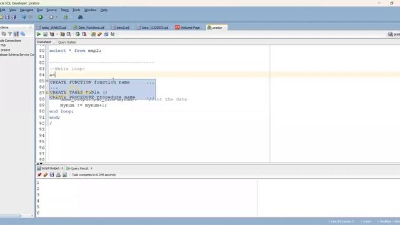
Task: Print the Script Output with printer icon
Action: pyautogui.click(x=58, y=175)
